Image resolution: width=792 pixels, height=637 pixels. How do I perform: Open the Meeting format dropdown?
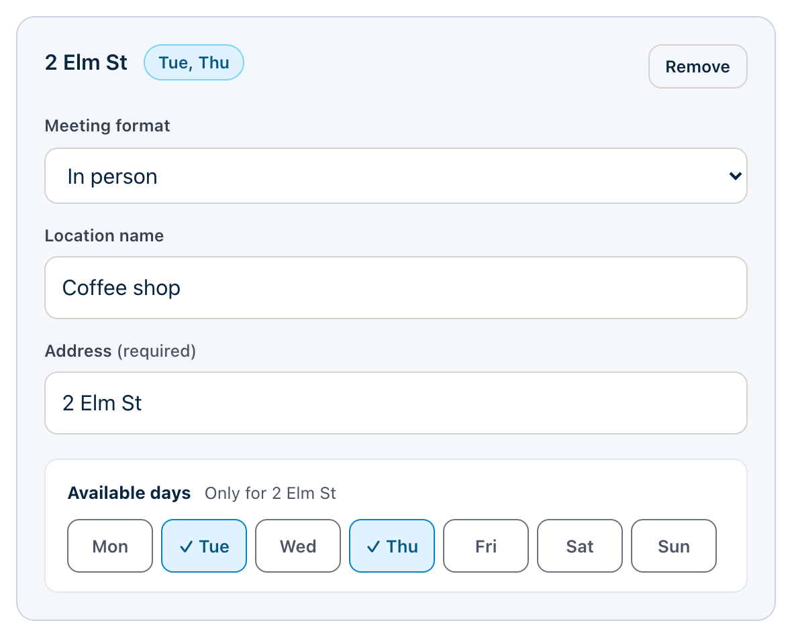click(396, 176)
